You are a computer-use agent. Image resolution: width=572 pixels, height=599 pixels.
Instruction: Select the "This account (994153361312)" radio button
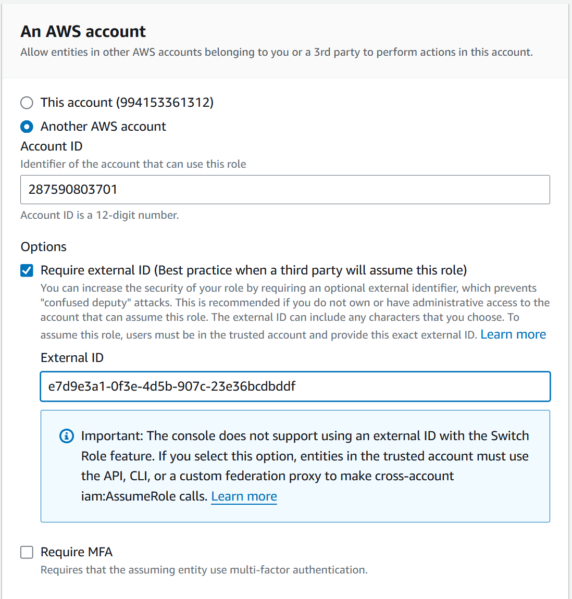27,103
